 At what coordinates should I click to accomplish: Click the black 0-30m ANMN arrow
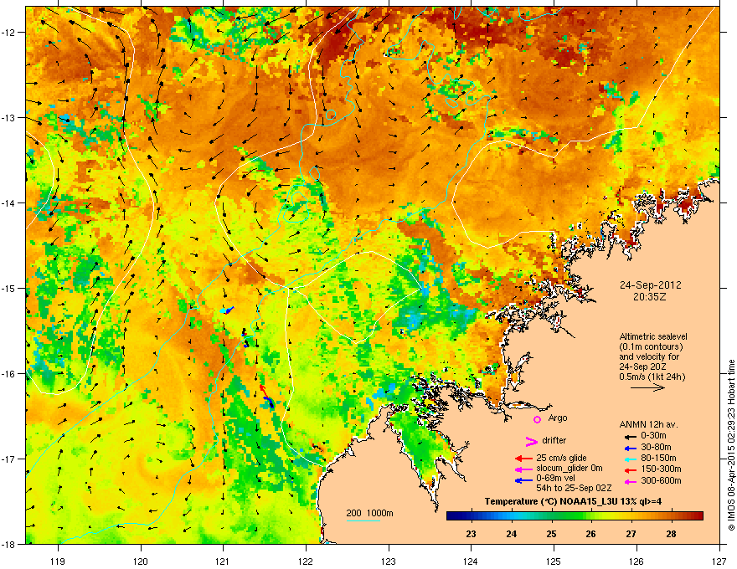[629, 436]
